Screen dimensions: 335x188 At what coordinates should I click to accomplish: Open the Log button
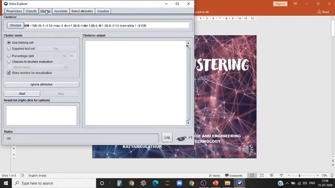[167, 137]
